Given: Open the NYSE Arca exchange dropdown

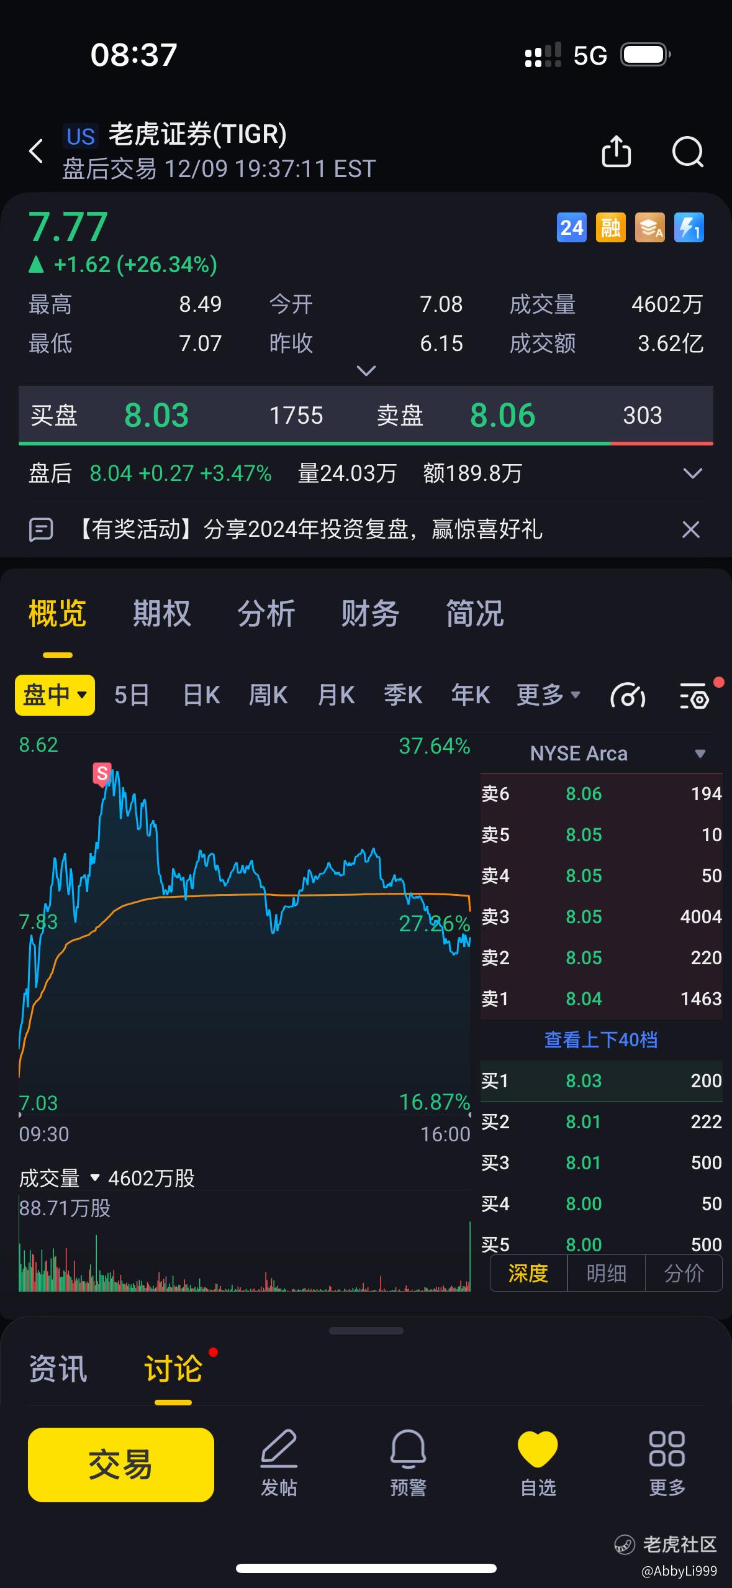Looking at the screenshot, I should tap(601, 754).
